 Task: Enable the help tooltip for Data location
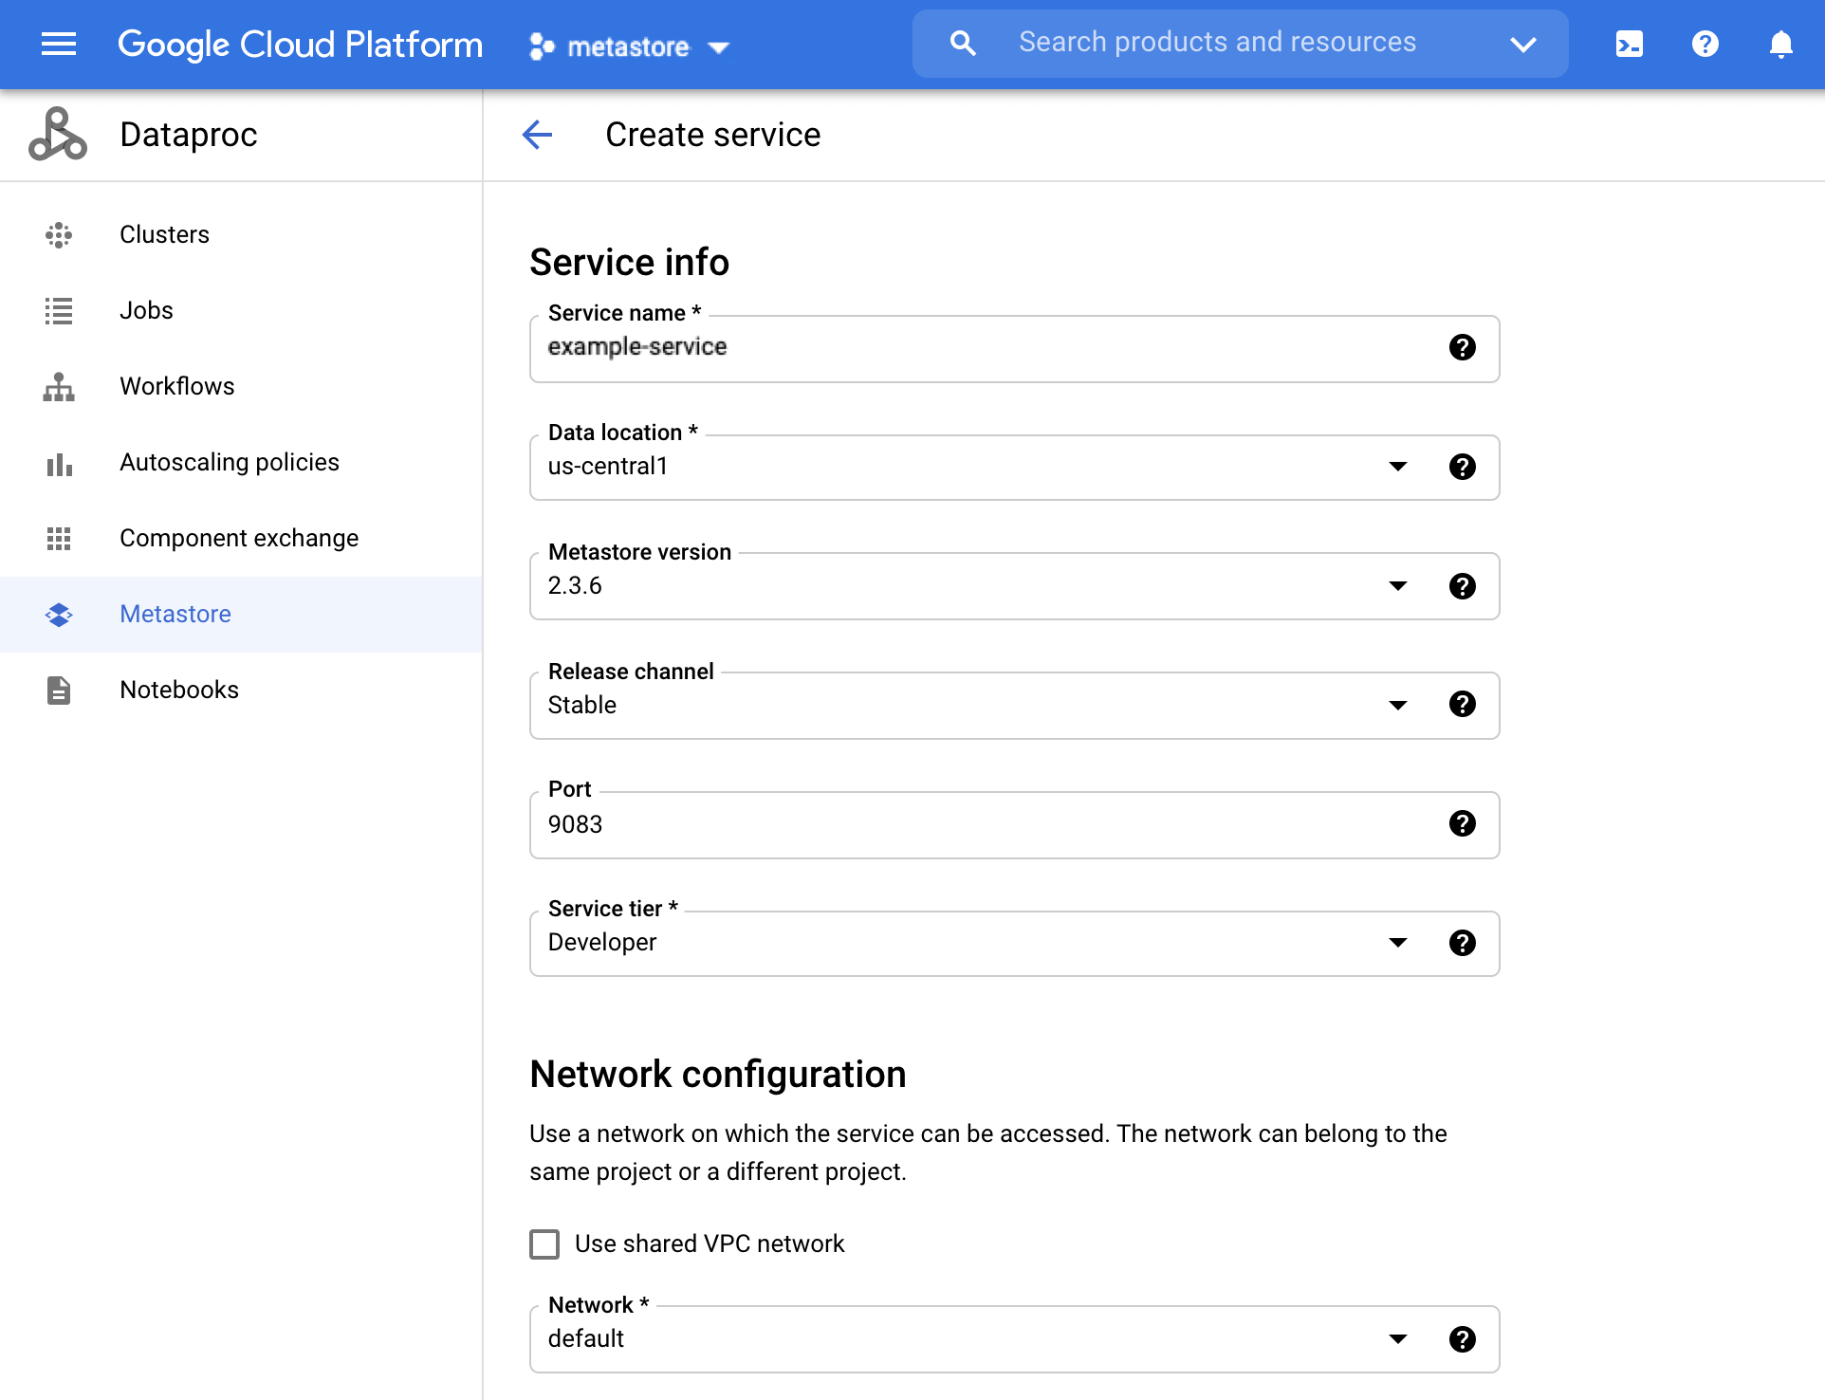click(x=1462, y=466)
